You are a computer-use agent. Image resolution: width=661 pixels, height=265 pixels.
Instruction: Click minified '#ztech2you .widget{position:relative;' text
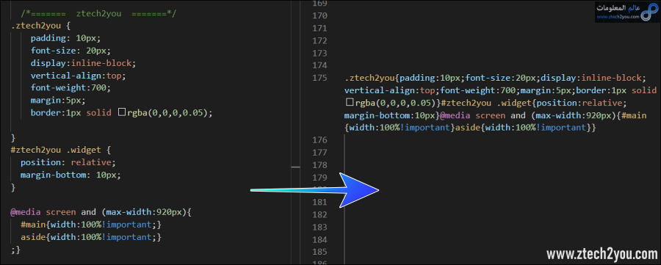535,102
